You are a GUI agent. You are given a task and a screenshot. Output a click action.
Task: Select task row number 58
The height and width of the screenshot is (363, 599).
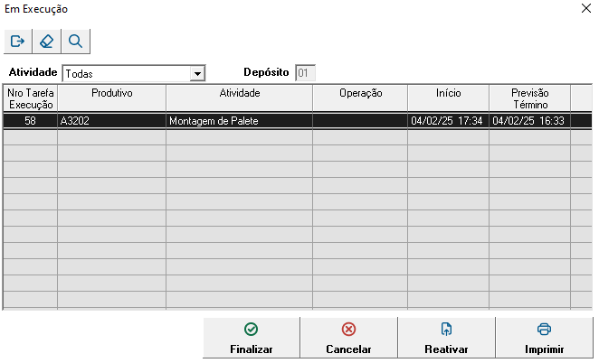pos(31,120)
